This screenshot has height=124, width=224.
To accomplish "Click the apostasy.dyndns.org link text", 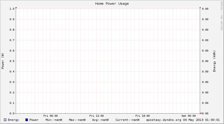I will coord(164,120).
